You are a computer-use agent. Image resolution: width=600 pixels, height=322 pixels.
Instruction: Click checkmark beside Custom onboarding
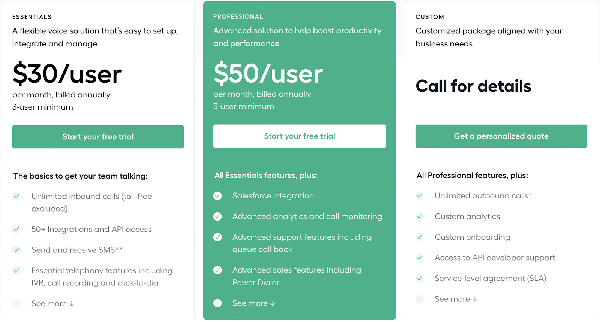tap(420, 237)
